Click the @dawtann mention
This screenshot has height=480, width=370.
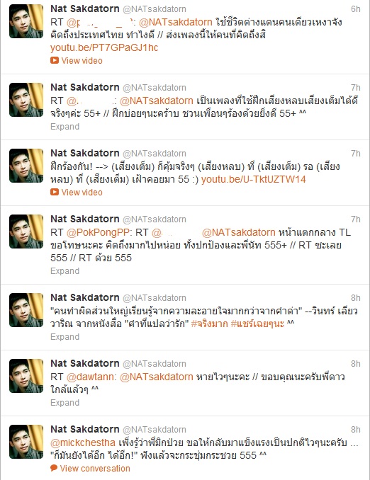click(x=91, y=377)
